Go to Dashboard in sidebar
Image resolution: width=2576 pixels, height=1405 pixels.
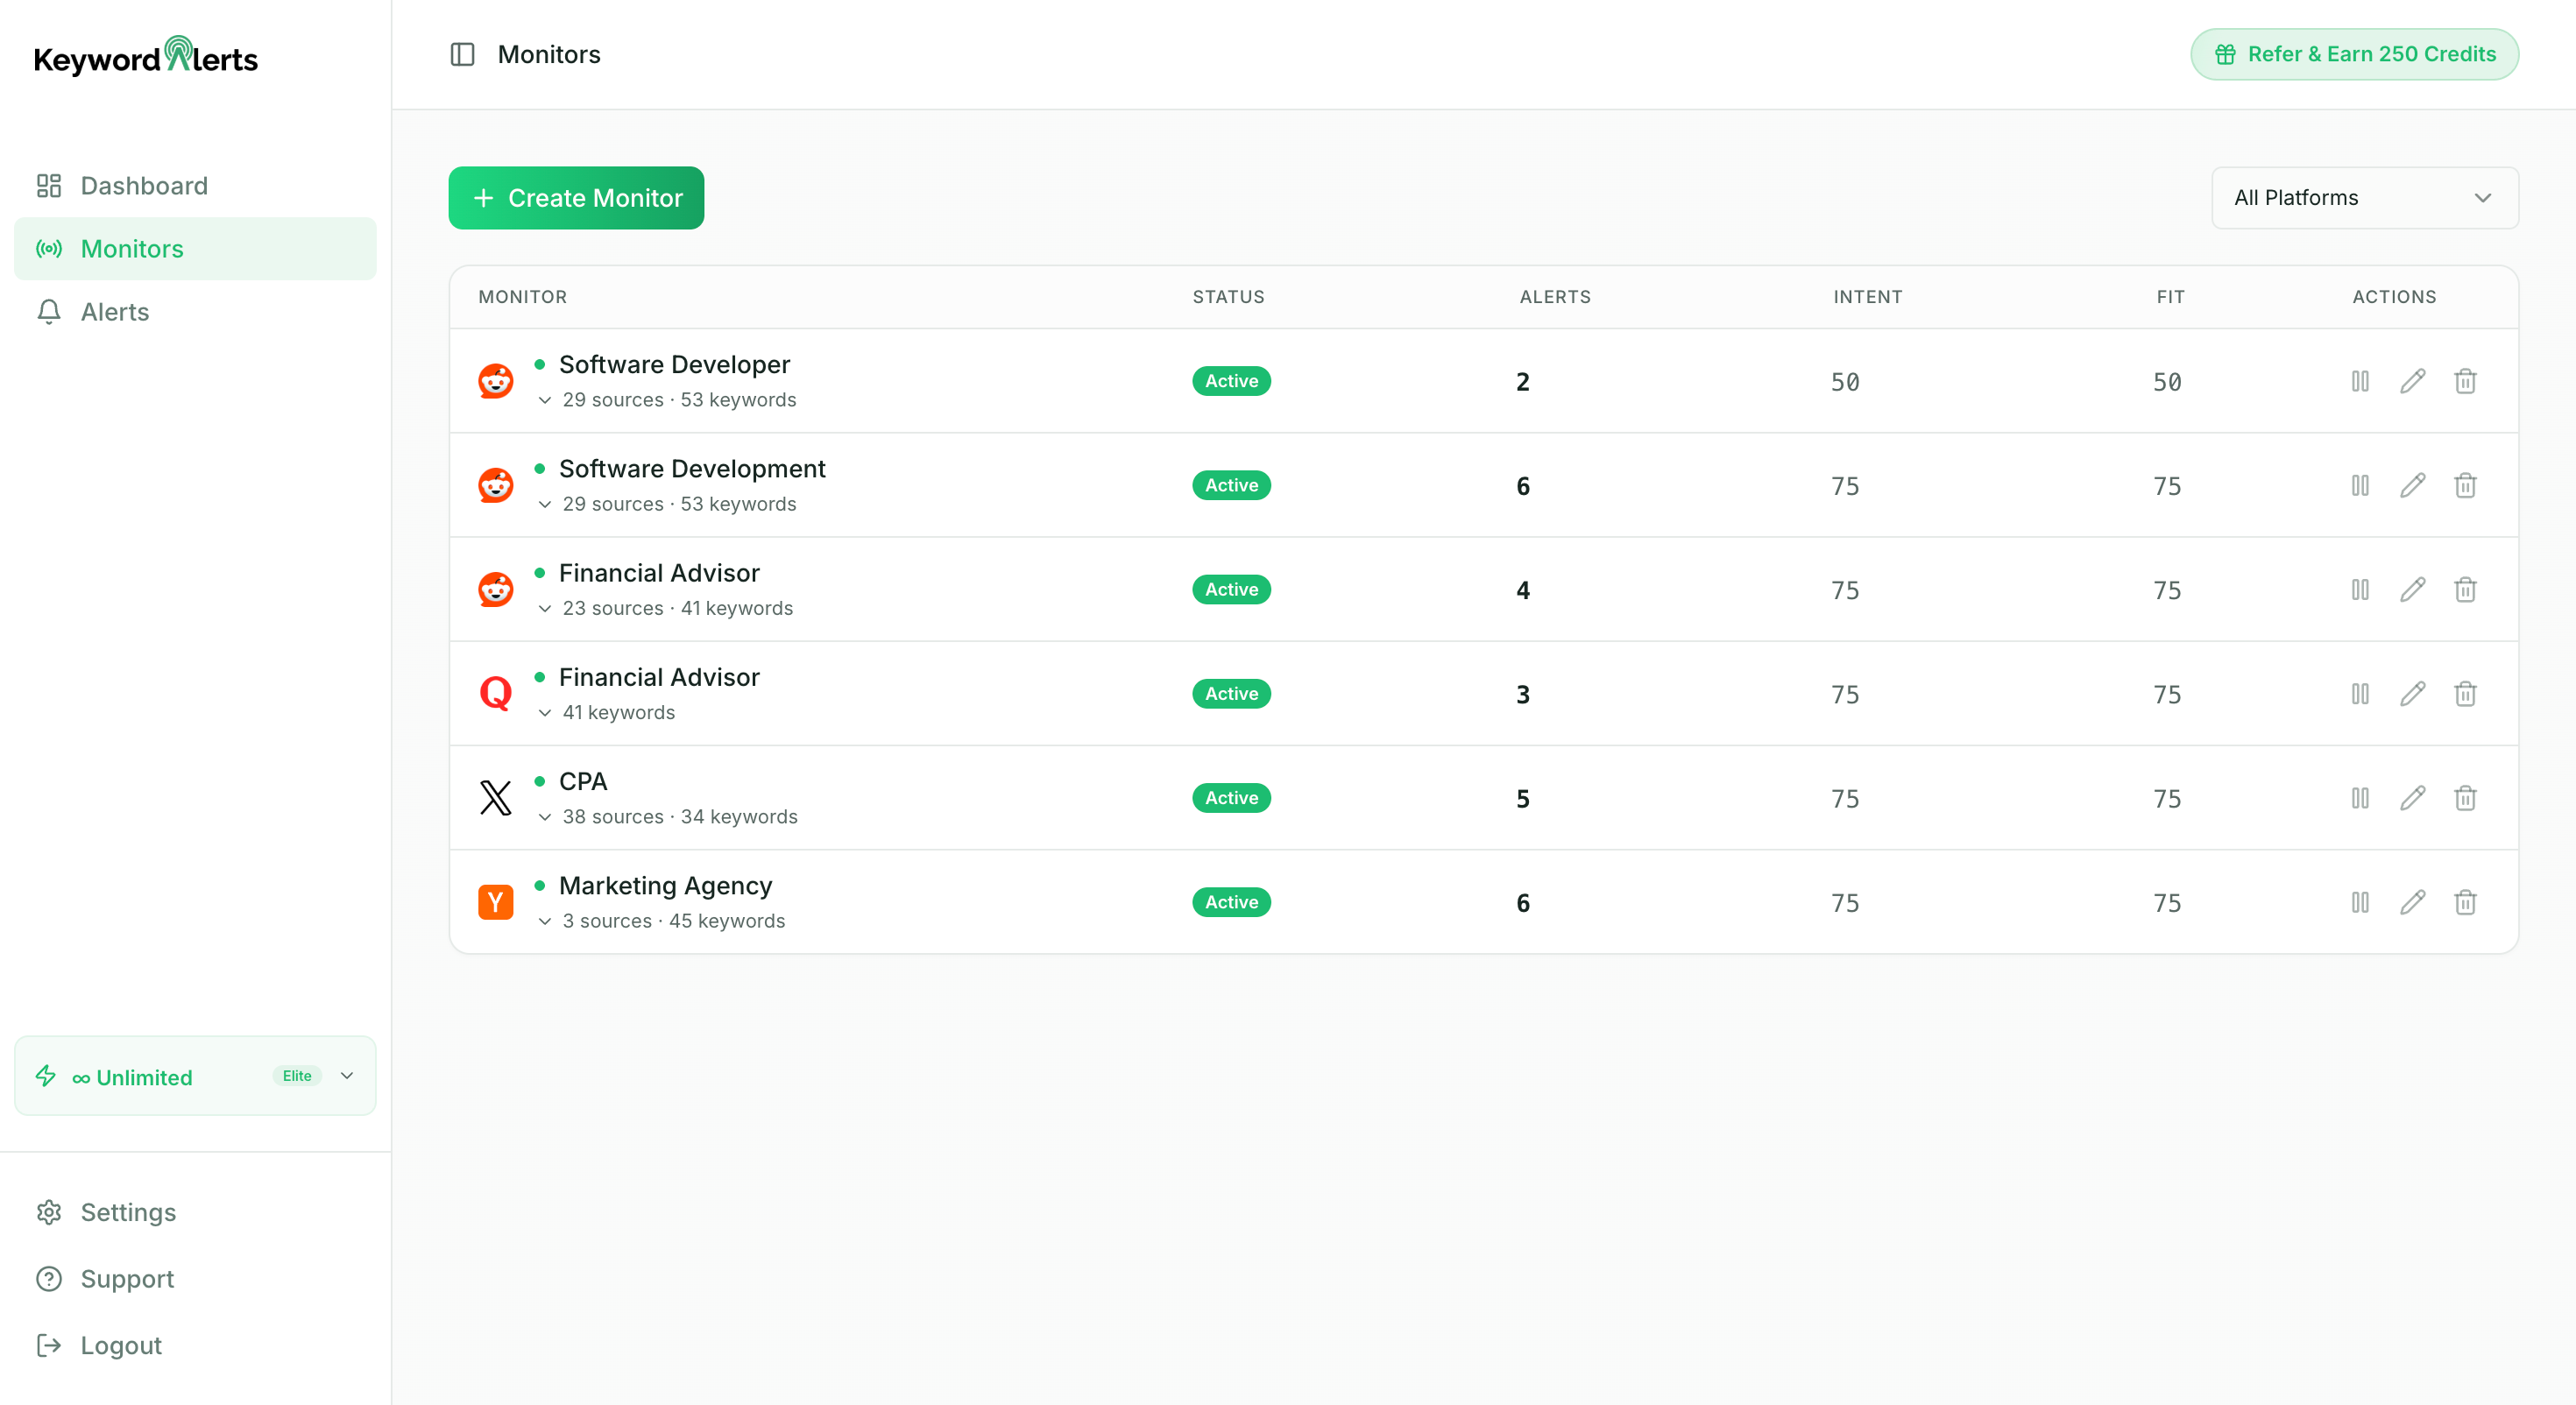click(143, 186)
